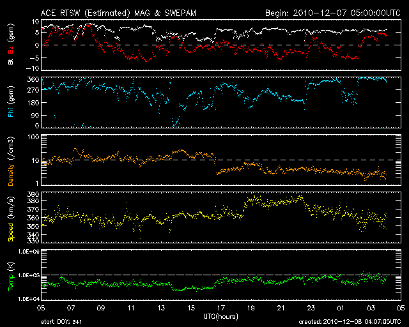Viewport: 409px width, 327px height.
Task: Click hour tick label '19' on time axis
Action: (x=251, y=308)
